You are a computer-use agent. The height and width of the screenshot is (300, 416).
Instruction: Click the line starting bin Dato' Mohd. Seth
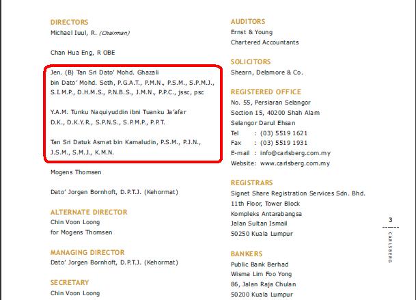click(x=132, y=83)
